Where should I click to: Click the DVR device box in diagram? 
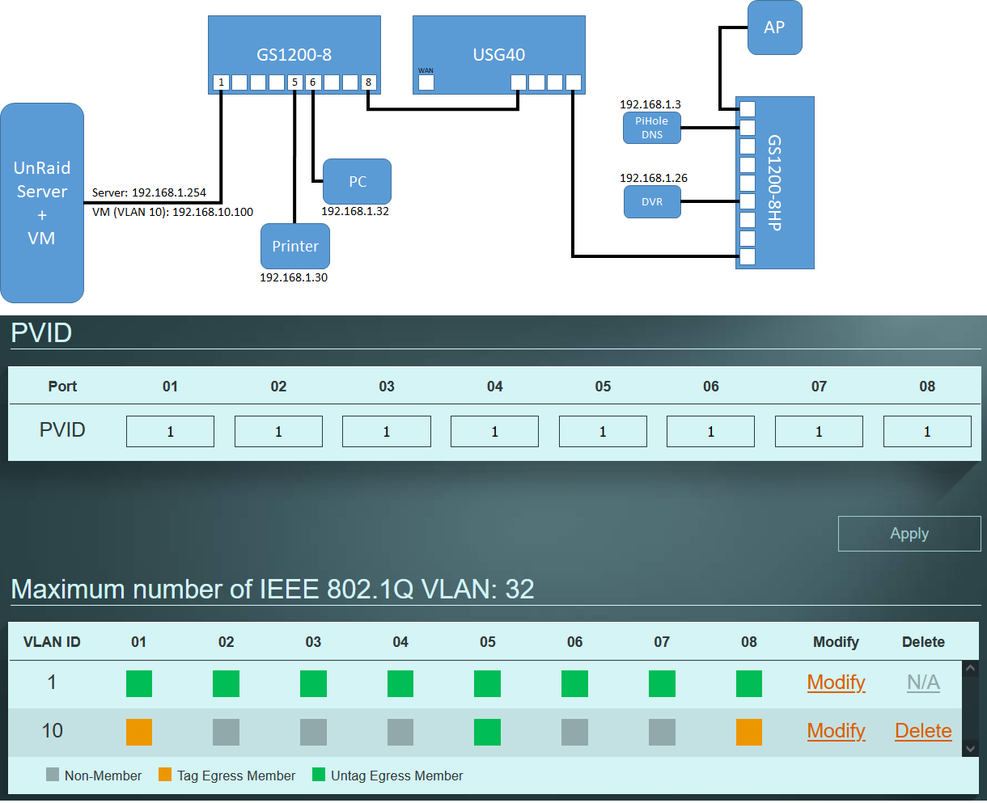click(652, 202)
